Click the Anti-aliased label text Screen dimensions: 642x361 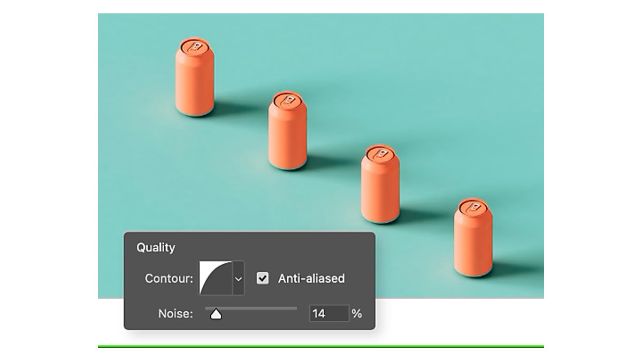point(311,278)
